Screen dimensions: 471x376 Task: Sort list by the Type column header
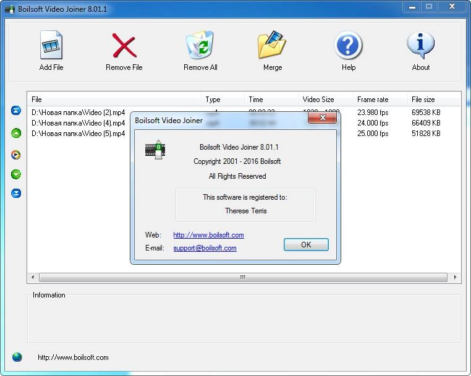pos(223,100)
